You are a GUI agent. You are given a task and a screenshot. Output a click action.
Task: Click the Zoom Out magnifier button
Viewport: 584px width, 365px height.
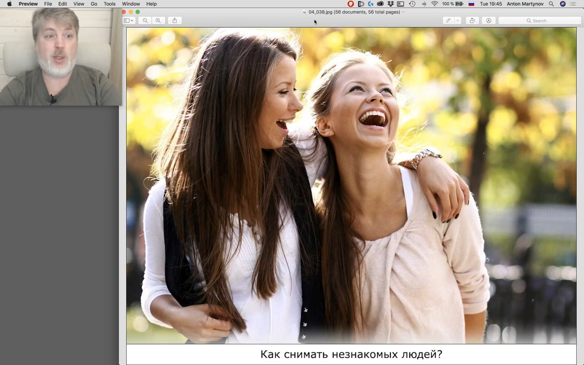tap(145, 21)
